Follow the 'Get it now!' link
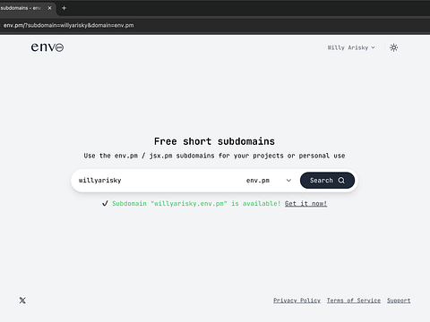Screen dimensions: 430x322 [305, 204]
